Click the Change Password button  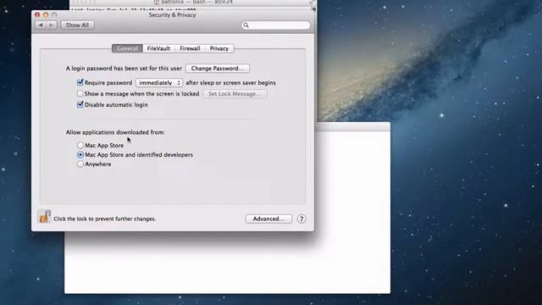point(218,69)
